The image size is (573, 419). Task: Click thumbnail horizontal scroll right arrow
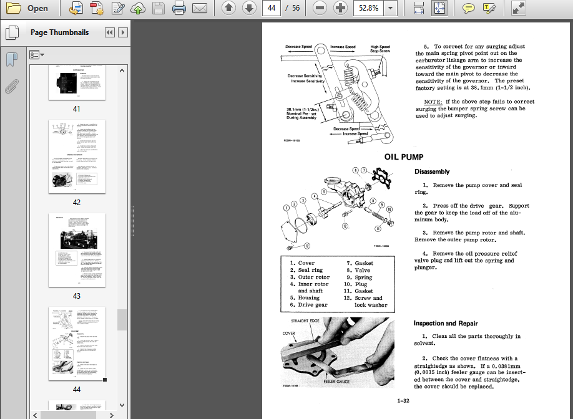[x=112, y=415]
